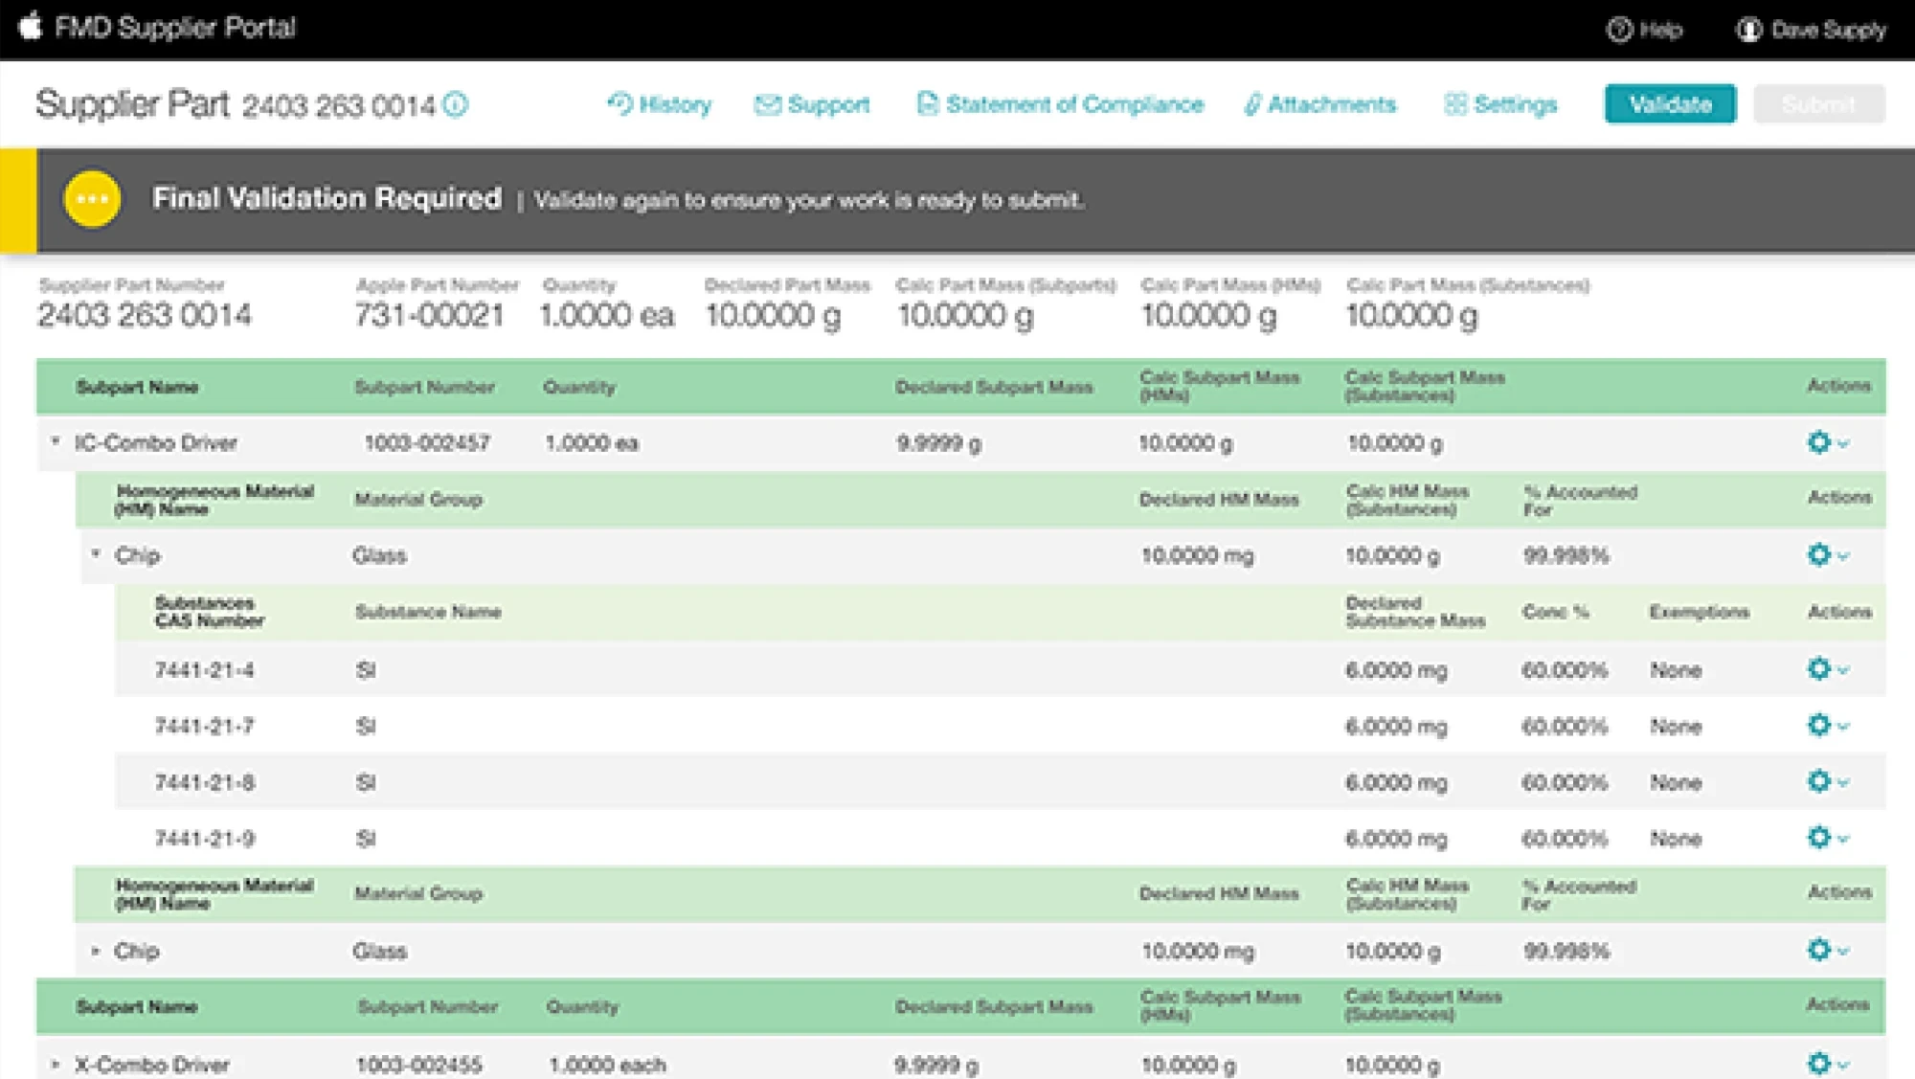This screenshot has width=1915, height=1079.
Task: Open Statement of Compliance
Action: click(1060, 104)
